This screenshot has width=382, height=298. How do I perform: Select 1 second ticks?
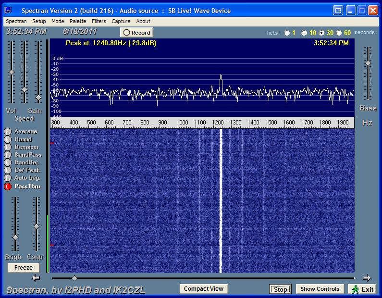coord(287,33)
